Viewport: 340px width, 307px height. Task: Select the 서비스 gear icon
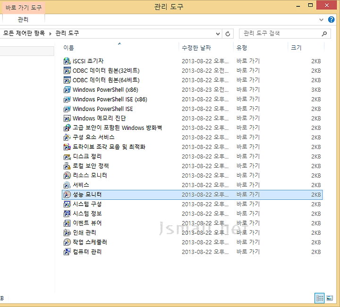pos(67,185)
